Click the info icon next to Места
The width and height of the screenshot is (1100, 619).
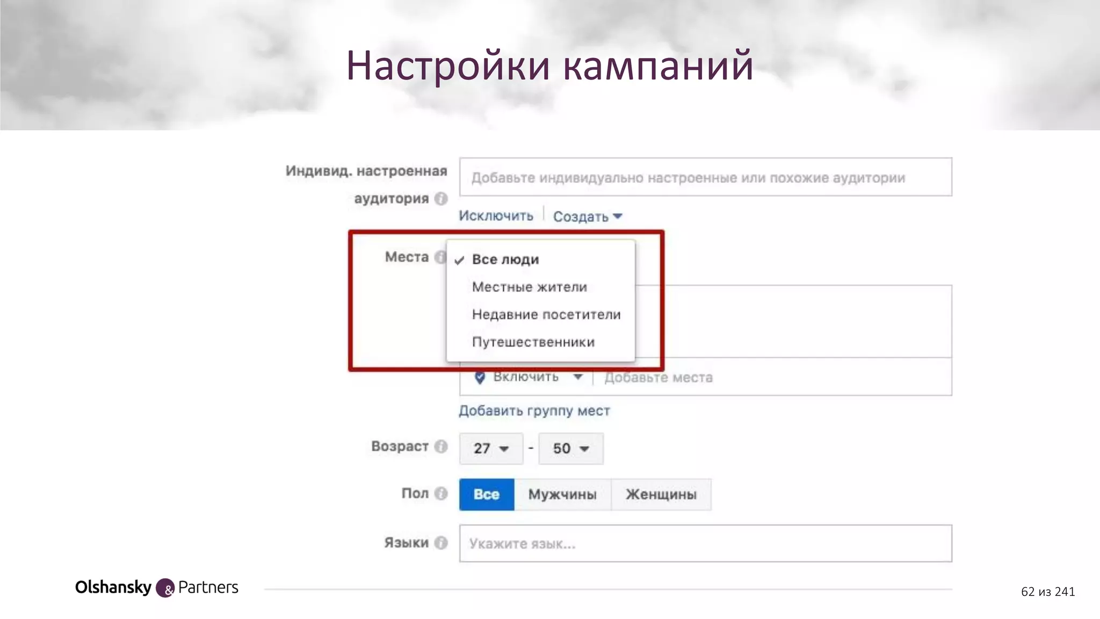pos(440,257)
